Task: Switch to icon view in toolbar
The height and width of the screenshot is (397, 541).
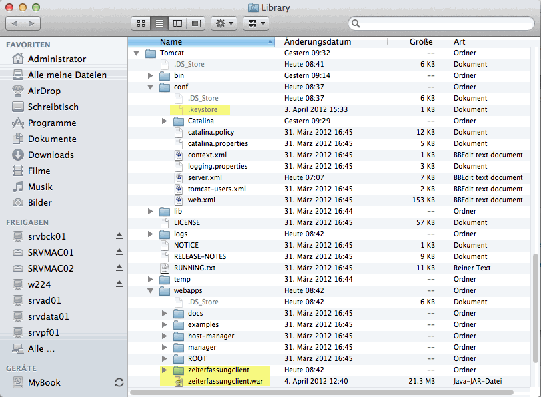Action: (141, 23)
